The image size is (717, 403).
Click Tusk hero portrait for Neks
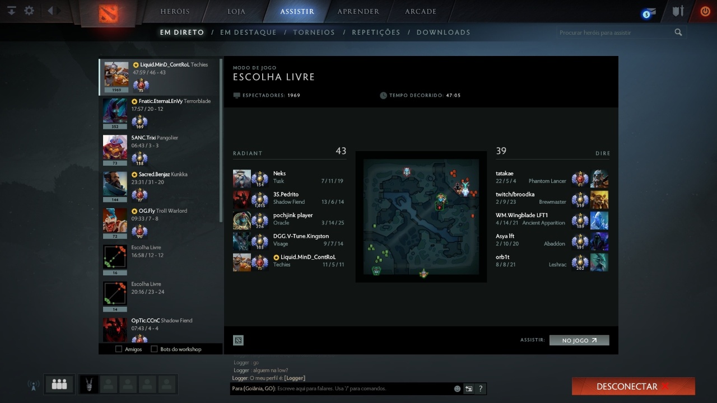point(242,179)
